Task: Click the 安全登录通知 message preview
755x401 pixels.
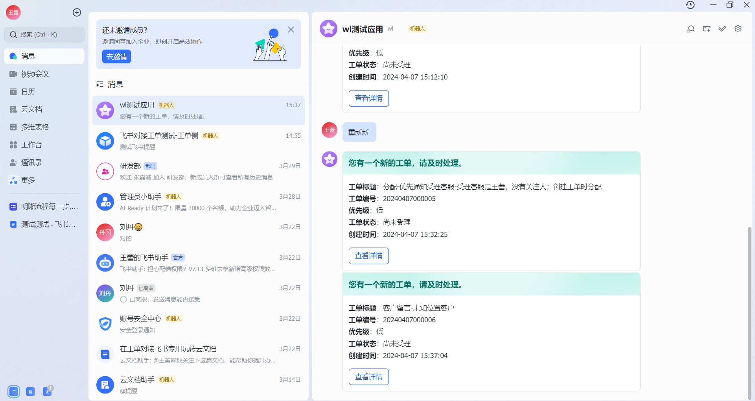Action: tap(138, 330)
